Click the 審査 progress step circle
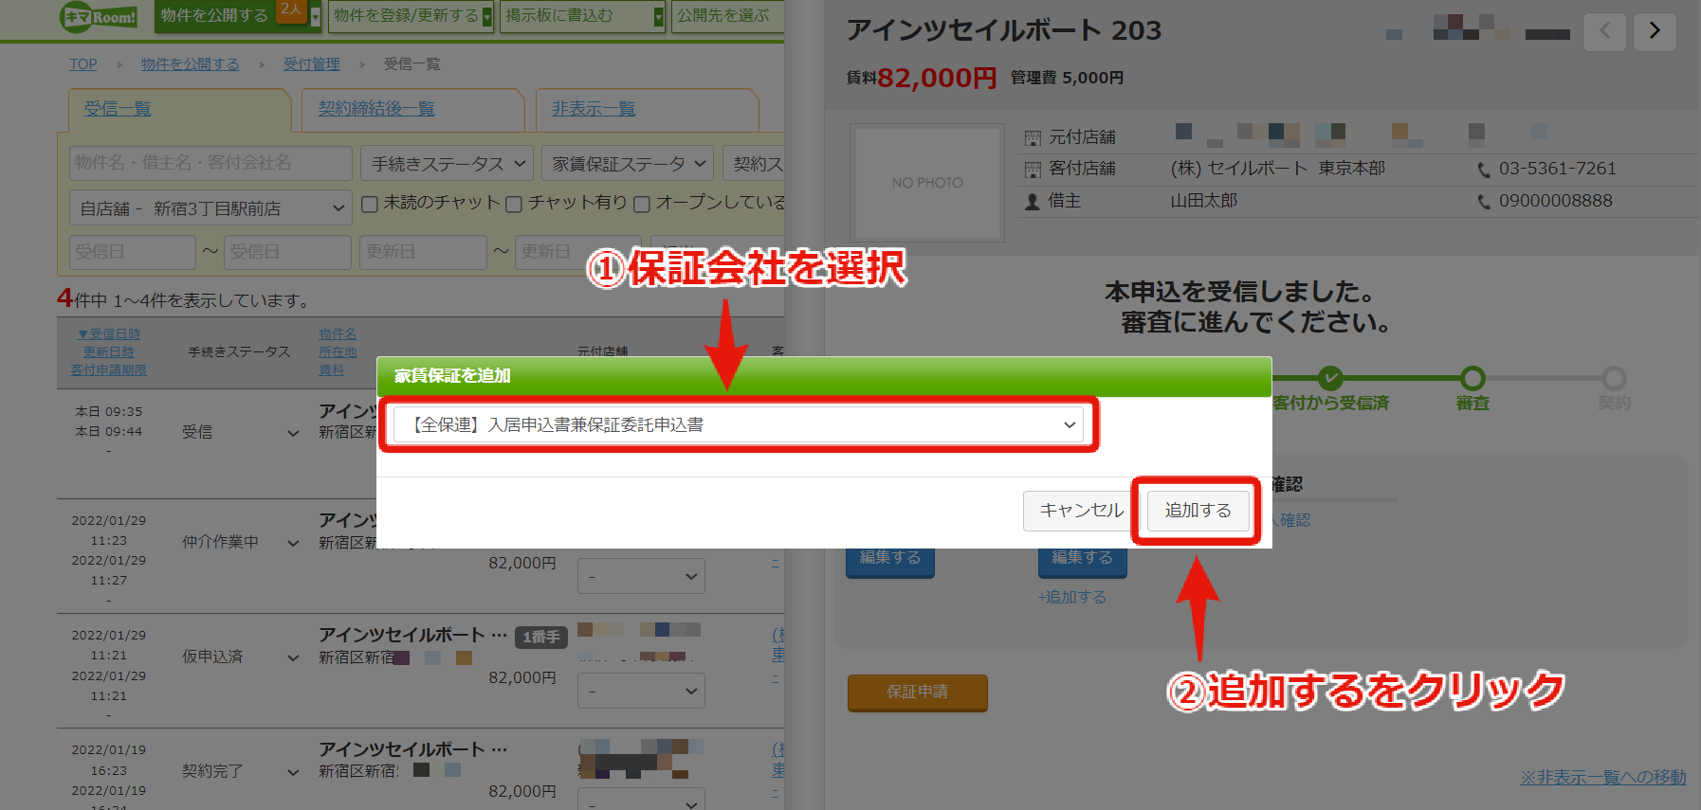This screenshot has width=1701, height=810. [x=1472, y=379]
